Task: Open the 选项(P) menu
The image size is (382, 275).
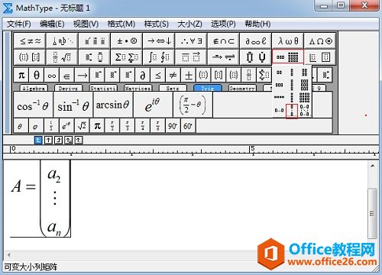Action: 223,24
